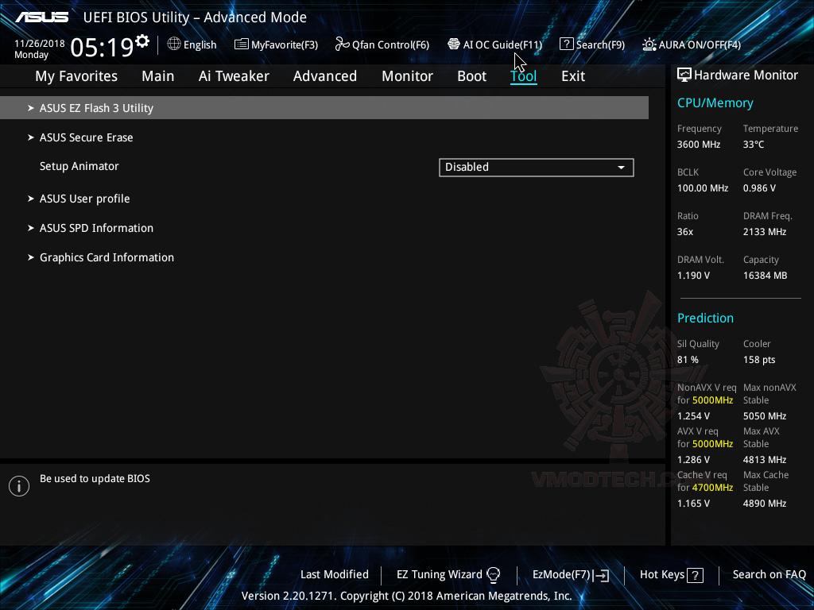Image resolution: width=814 pixels, height=610 pixels.
Task: Click the 5050 MHz Max nonAVX value
Action: tap(765, 416)
